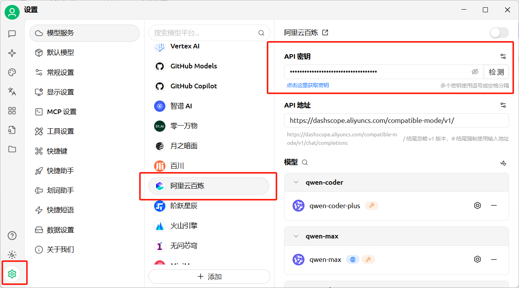Open the external link icon next to 阿里云百炼

[x=325, y=33]
